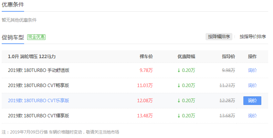
Task: Open 2019款 180TURBO 手动舒适版 model
Action: click(x=39, y=70)
